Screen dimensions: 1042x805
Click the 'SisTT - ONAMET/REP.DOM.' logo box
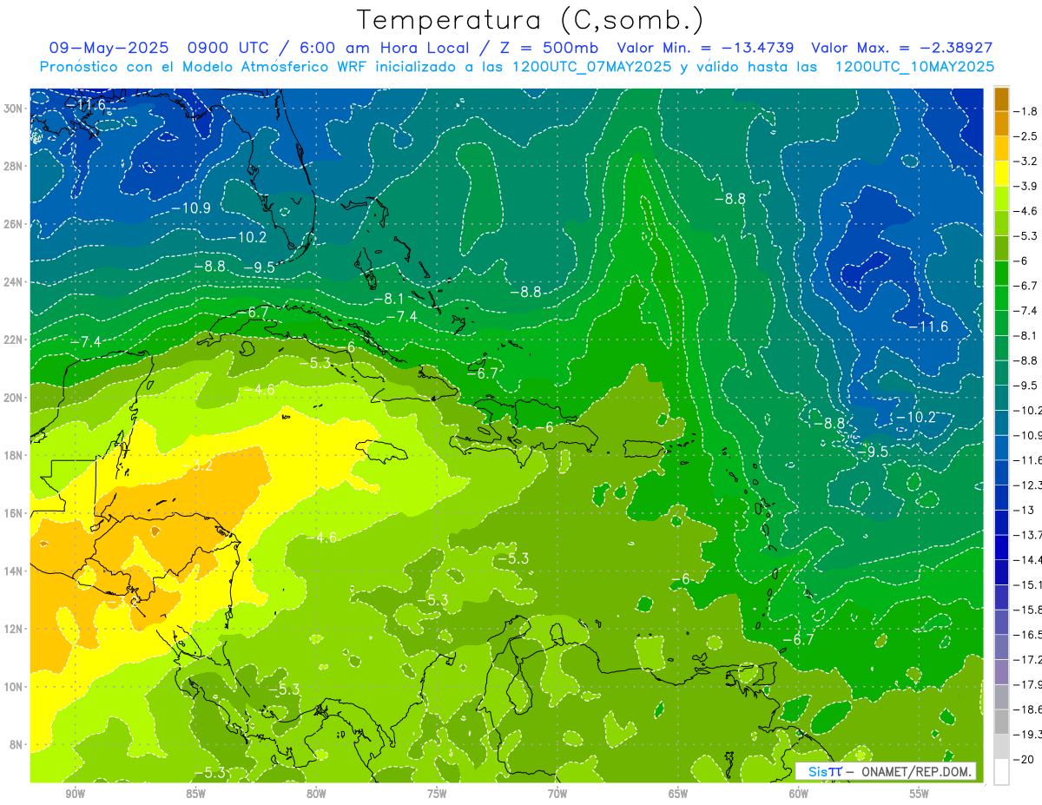pos(885,771)
